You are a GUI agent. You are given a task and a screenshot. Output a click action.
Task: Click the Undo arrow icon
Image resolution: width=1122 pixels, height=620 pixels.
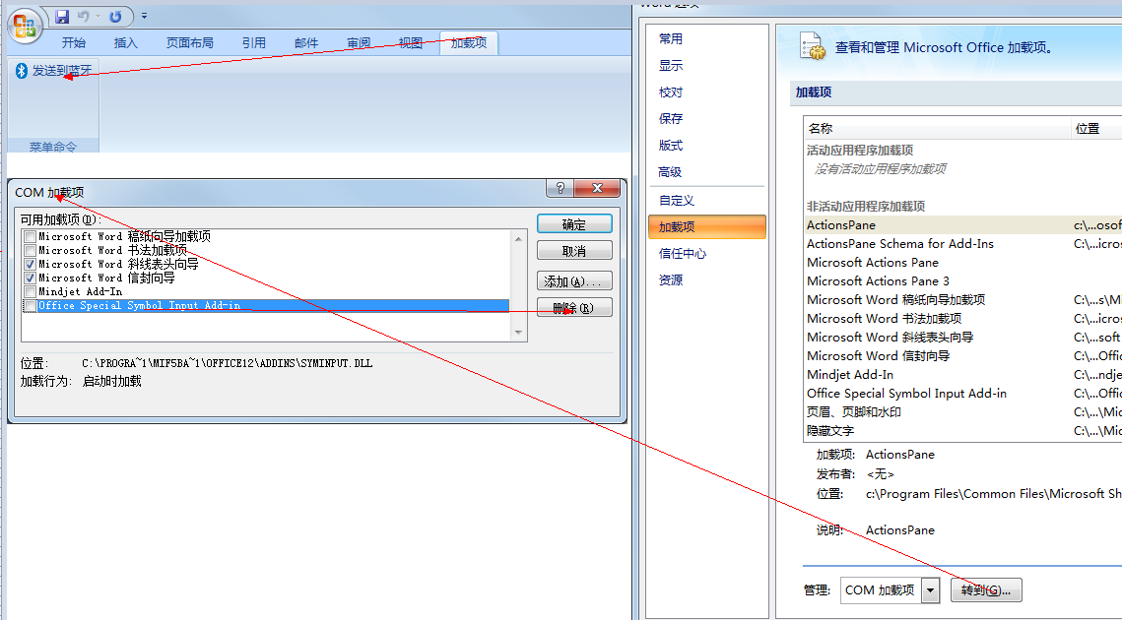pos(83,17)
